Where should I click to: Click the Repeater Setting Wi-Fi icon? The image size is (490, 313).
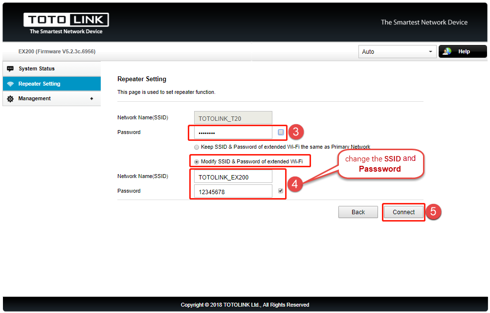(x=10, y=84)
